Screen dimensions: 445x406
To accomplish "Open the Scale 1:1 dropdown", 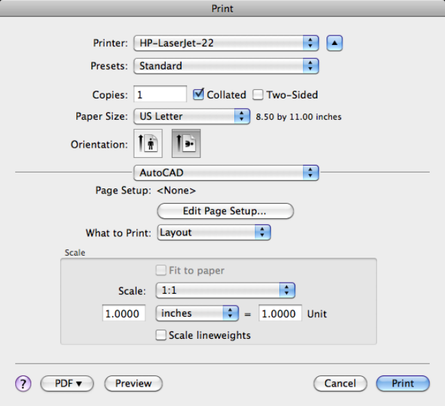I will pos(226,290).
